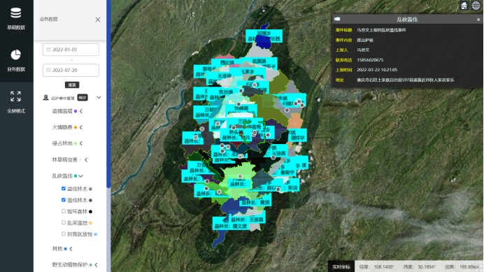Collapse the 监护事件管理 section chevron
The image size is (484, 272).
pos(99,98)
